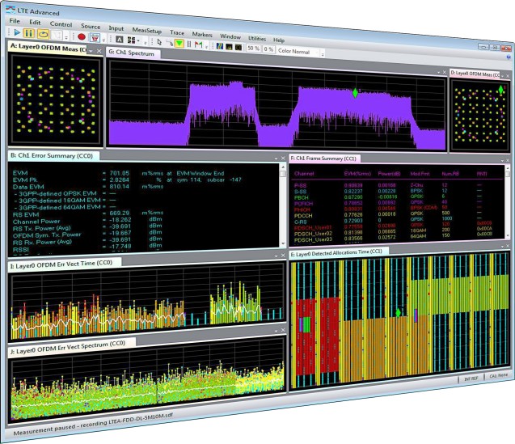This screenshot has width=515, height=444.
Task: Click the Ch1 Frame Summary vertical scrollbar
Action: 507,202
